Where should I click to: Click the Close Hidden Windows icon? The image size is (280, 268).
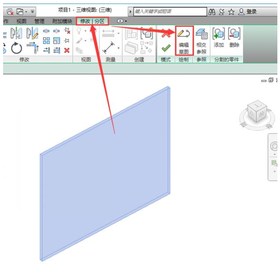(x=10, y=12)
